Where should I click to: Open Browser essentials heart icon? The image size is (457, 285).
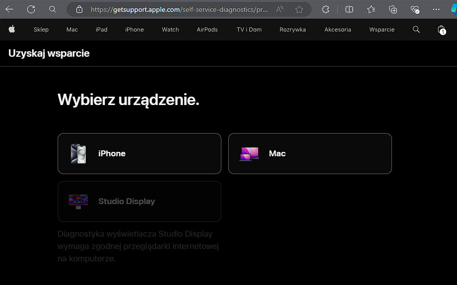point(415,10)
